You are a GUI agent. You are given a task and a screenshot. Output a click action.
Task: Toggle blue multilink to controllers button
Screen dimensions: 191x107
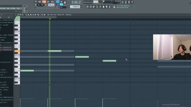[x=61, y=4]
